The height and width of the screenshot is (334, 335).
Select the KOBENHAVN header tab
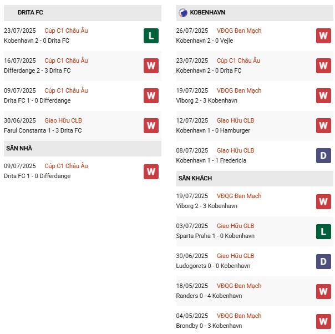click(207, 12)
